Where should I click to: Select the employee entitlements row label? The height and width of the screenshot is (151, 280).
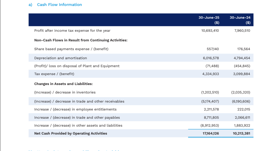[x=75, y=109]
